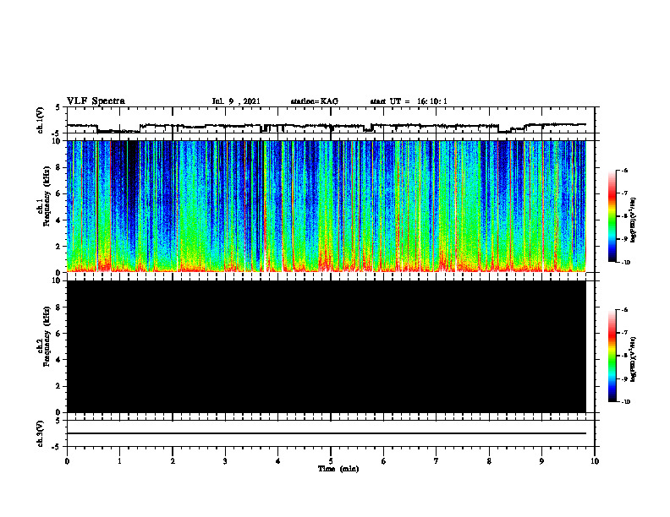This screenshot has width=670, height=517.
Task: Click inside the black ch.2 spectrogram
Action: coord(327,346)
